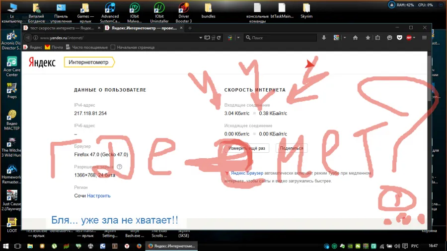Click the 'Firefox 47.0 (Gecko 47.0)' text
Viewport: 447px width, 251px height.
click(x=101, y=155)
